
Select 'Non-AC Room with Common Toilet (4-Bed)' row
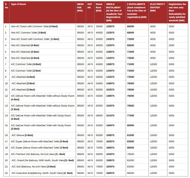(x=96, y=26)
